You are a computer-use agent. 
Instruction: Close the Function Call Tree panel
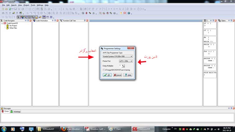(87, 20)
